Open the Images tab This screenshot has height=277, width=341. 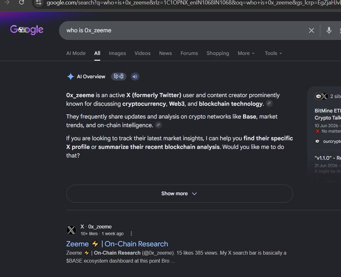coord(117,53)
